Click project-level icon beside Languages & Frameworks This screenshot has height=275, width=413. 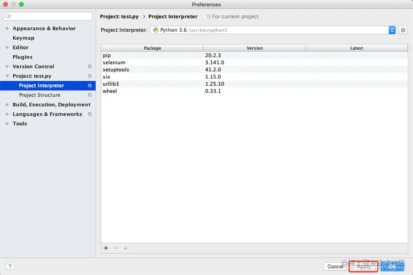coord(90,114)
